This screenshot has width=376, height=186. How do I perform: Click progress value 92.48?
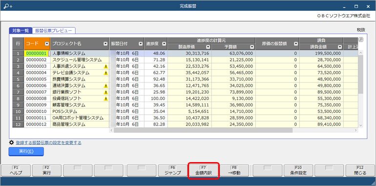point(159,79)
